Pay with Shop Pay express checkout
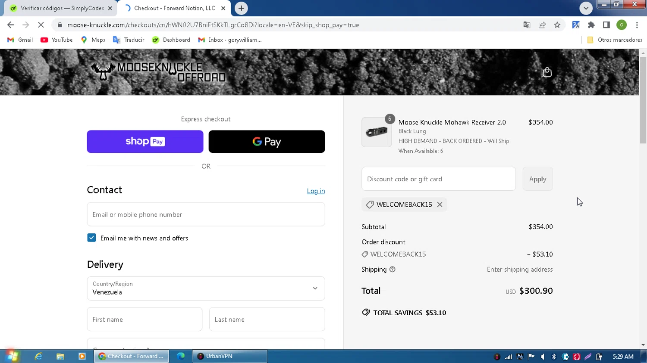The image size is (647, 363). click(145, 142)
